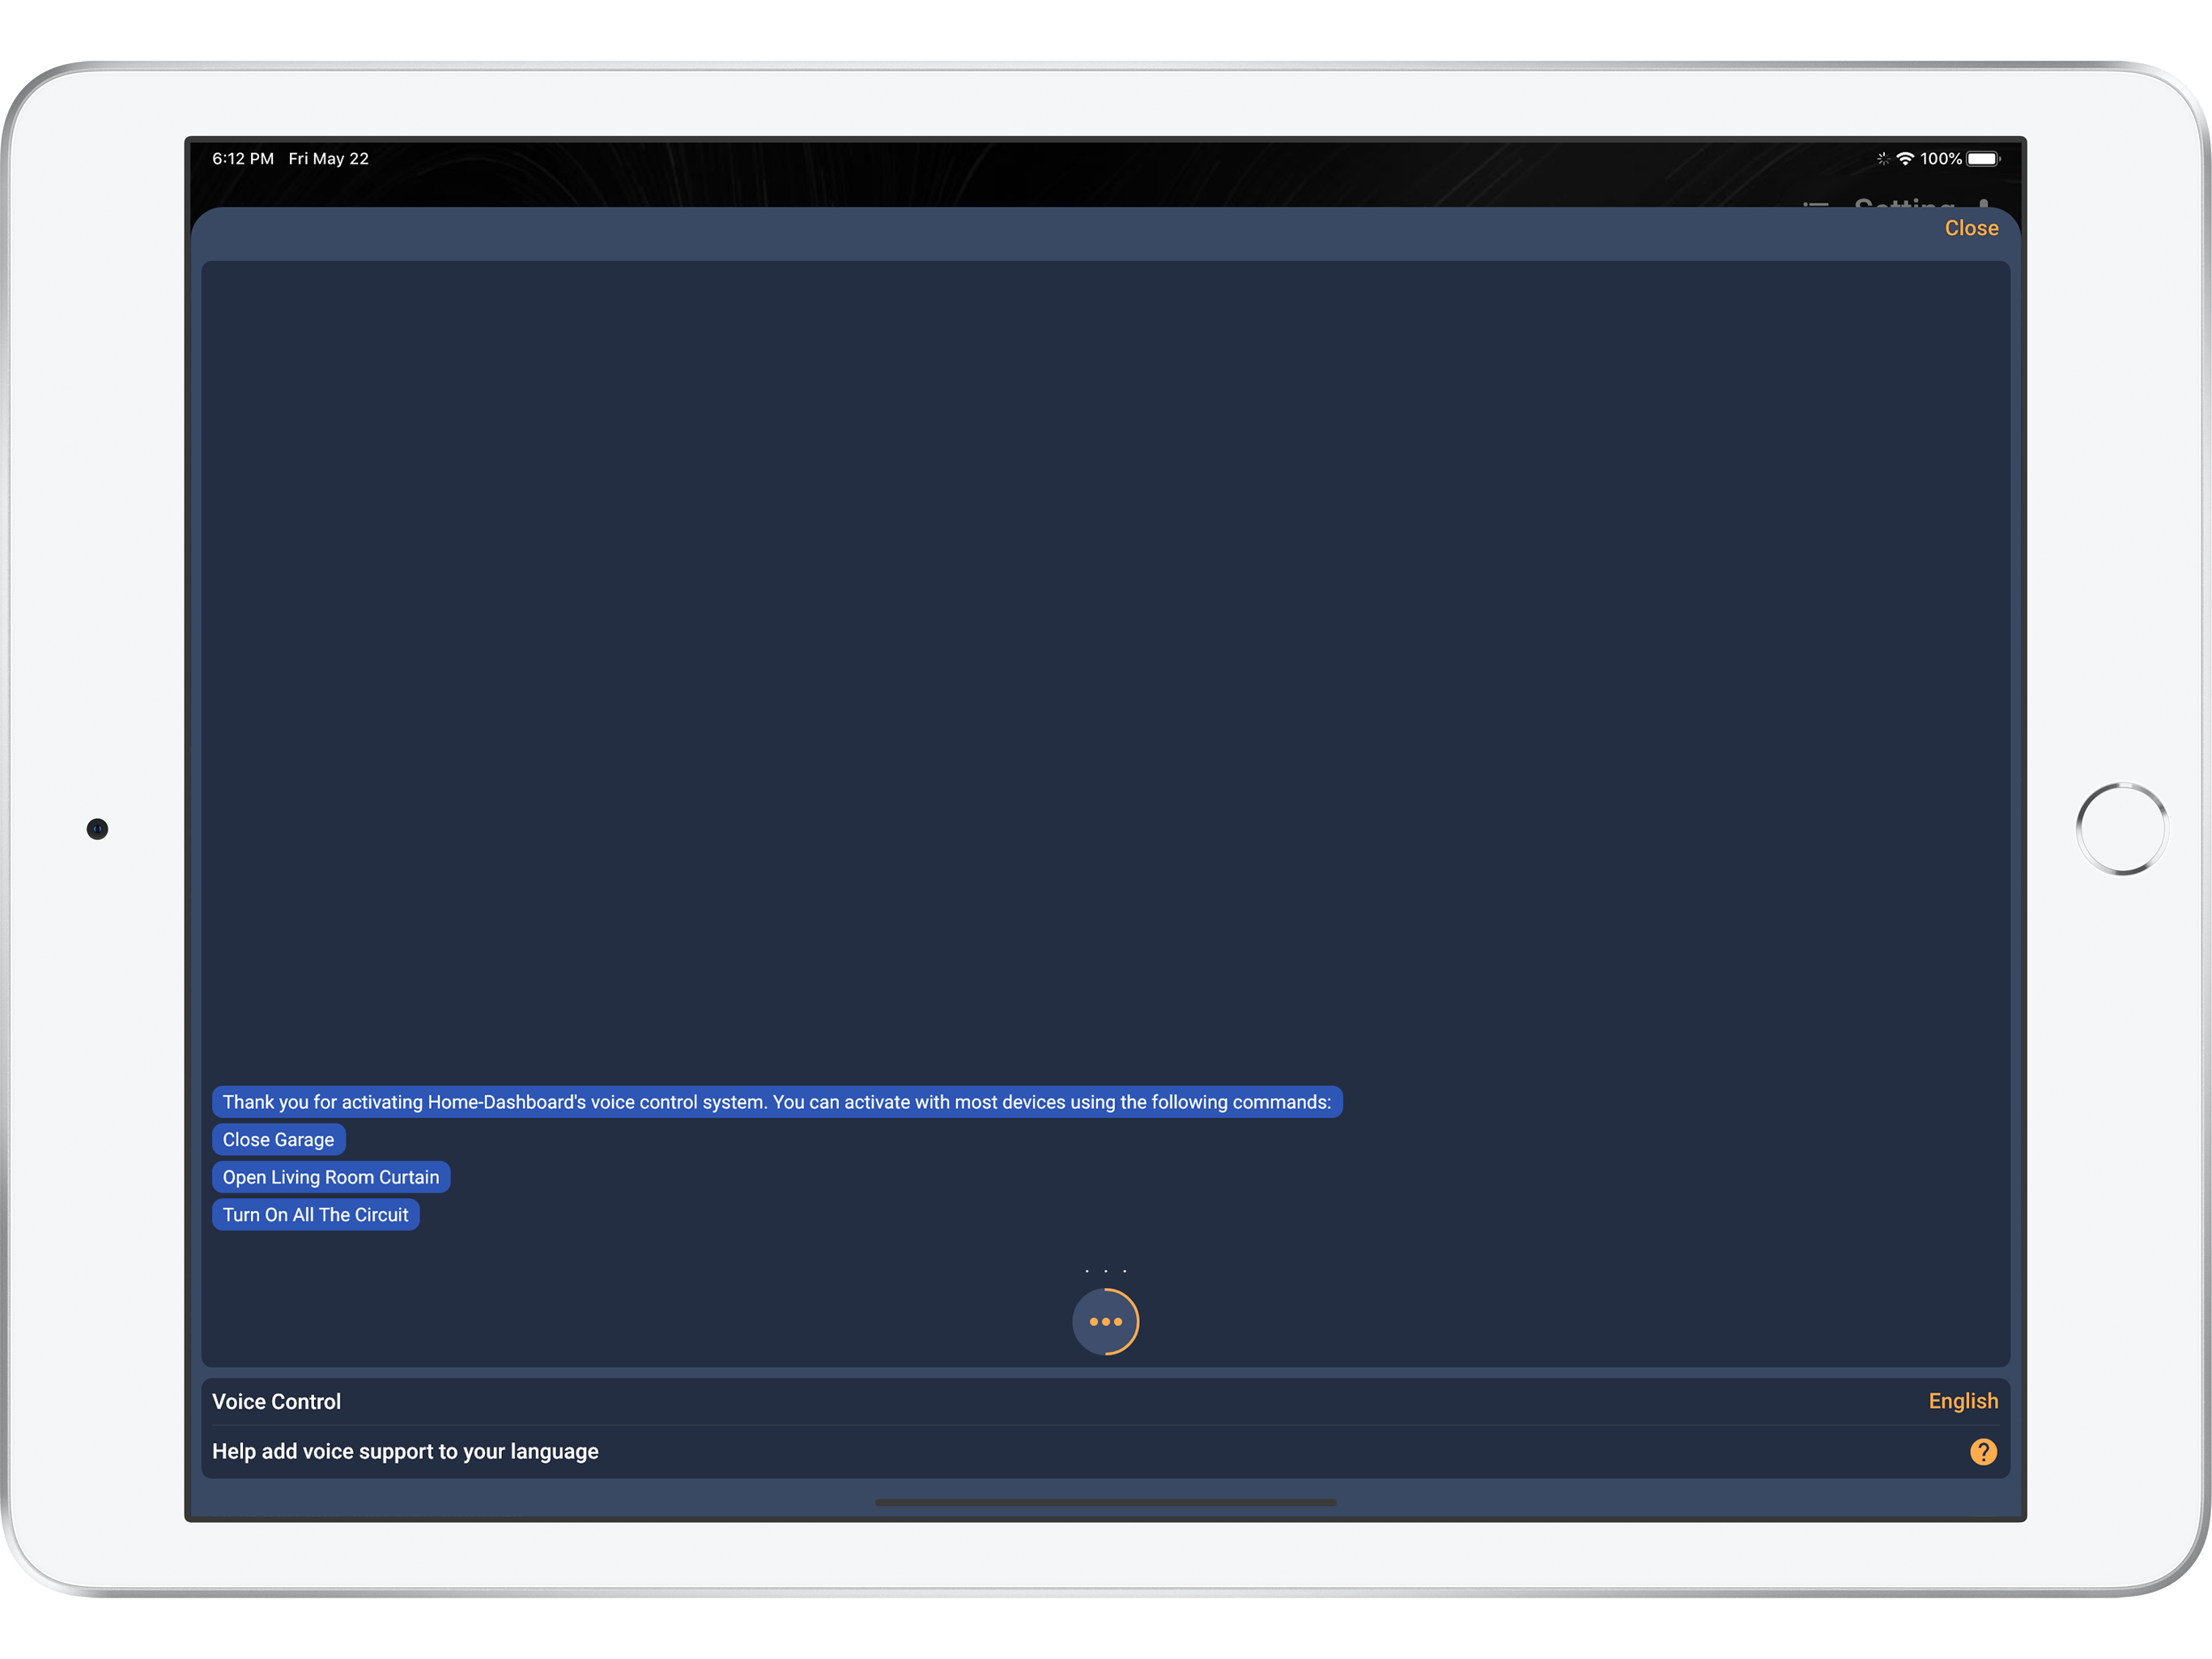Tap the Voice Control label row
The width and height of the screenshot is (2212, 1659).
click(276, 1401)
